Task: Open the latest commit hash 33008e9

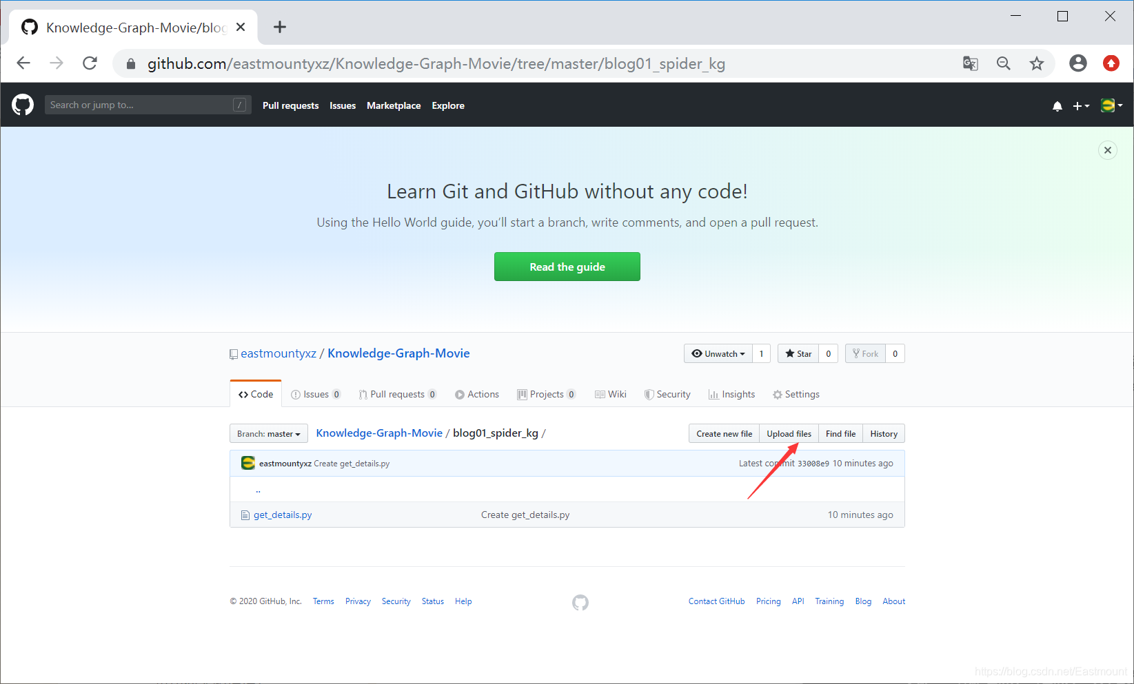Action: [x=813, y=464]
